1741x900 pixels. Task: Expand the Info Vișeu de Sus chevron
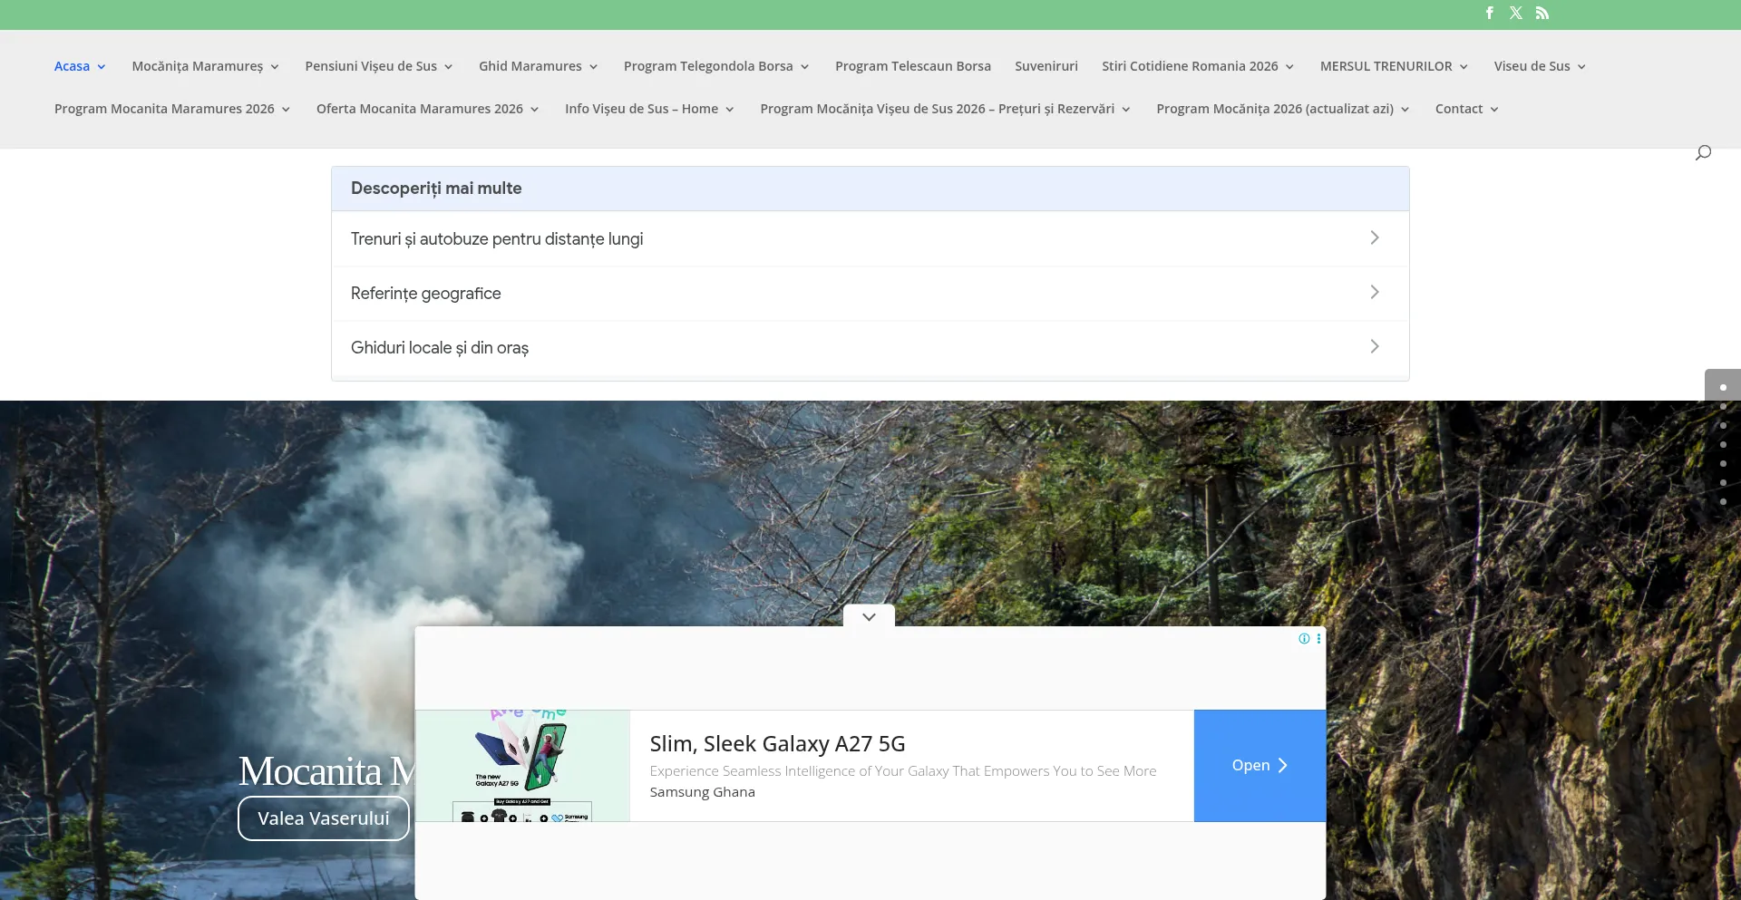729,110
